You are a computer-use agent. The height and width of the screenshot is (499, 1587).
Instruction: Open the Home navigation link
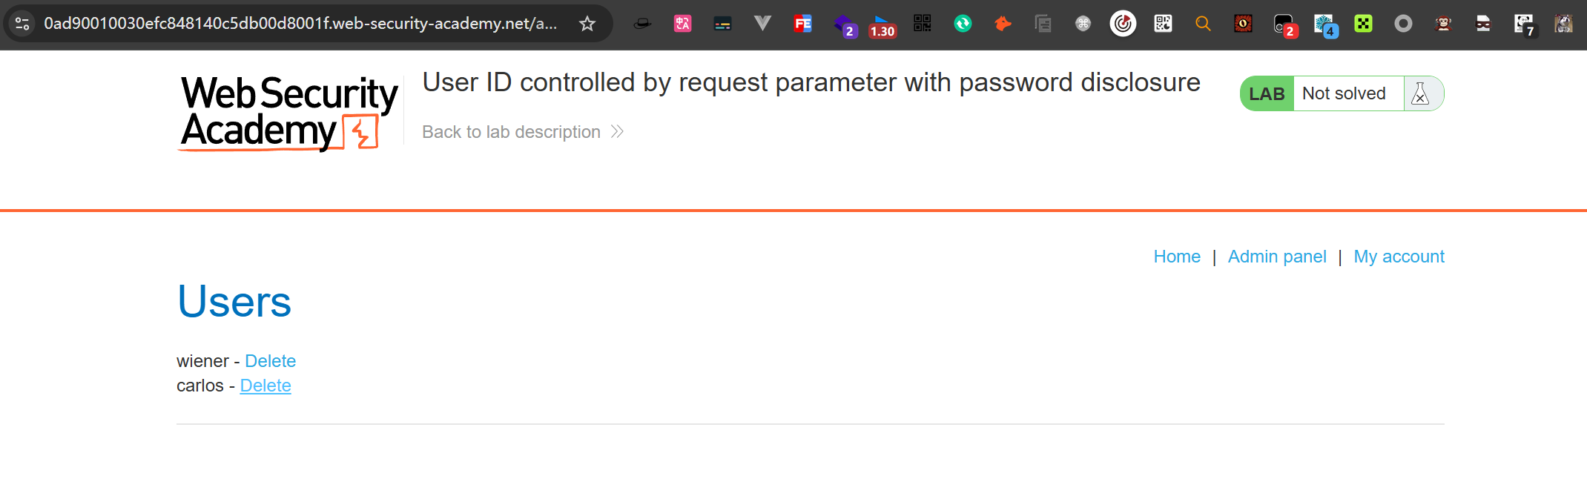pos(1177,257)
